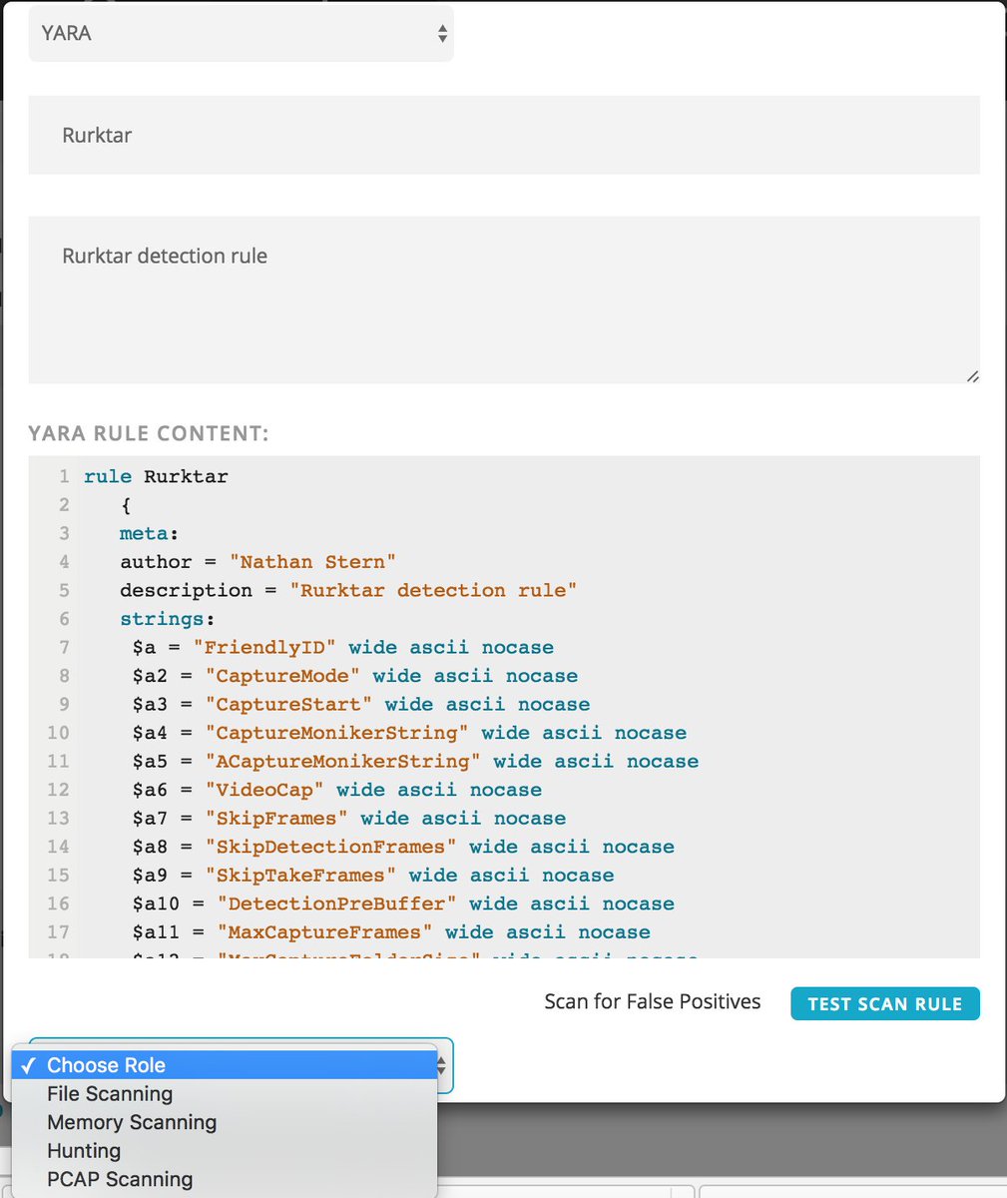The image size is (1007, 1198).
Task: Click the opening brace on line 2
Action: coord(126,505)
